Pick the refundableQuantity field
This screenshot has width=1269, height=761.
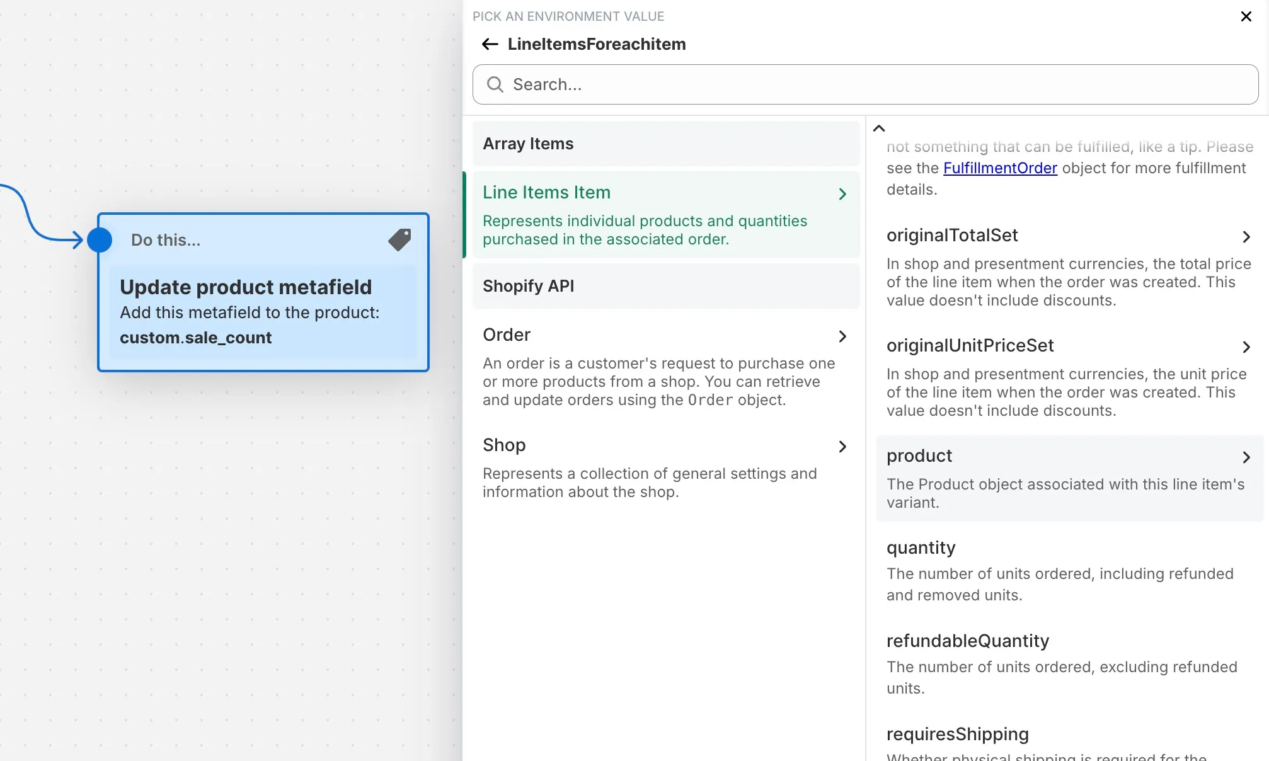click(x=1069, y=663)
